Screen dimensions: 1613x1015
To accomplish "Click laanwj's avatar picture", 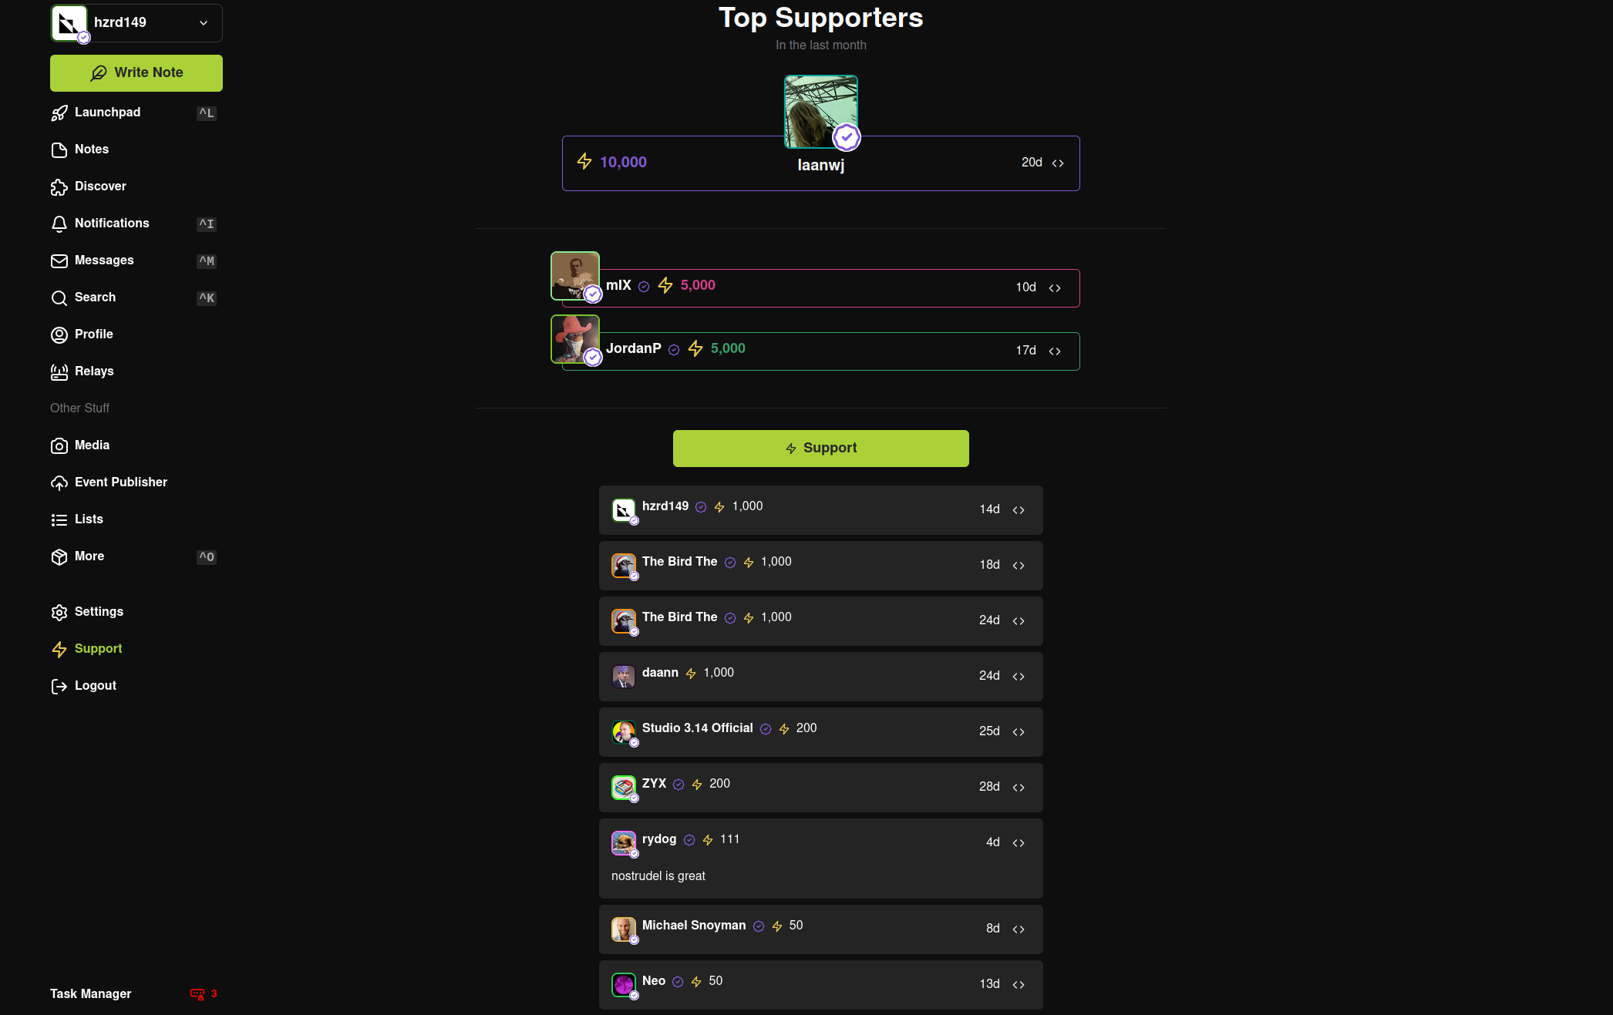I will [821, 112].
